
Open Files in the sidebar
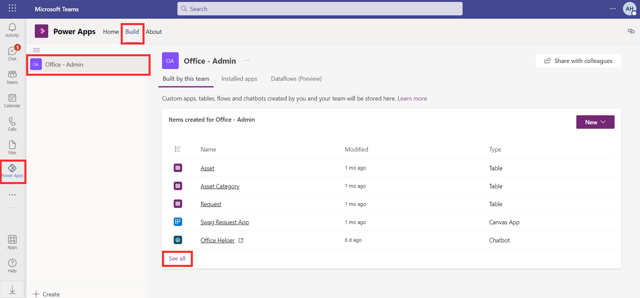tap(12, 148)
